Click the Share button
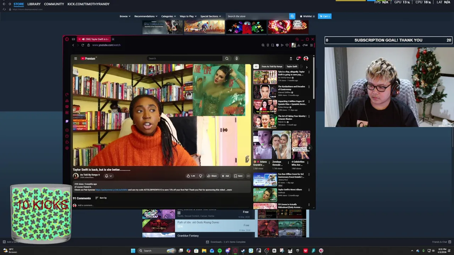The image size is (454, 255). click(212, 176)
